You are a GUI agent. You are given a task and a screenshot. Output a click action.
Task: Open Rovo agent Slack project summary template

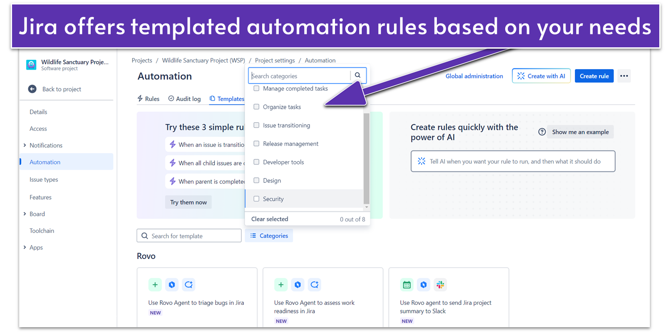click(x=449, y=297)
